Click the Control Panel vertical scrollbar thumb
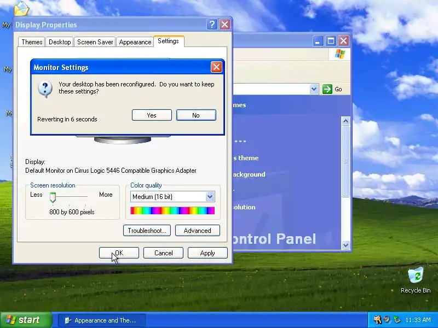The image size is (438, 328). pyautogui.click(x=345, y=161)
